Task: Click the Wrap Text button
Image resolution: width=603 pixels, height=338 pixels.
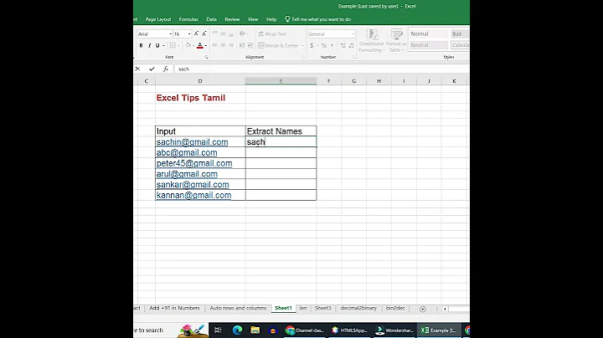Action: click(x=273, y=33)
